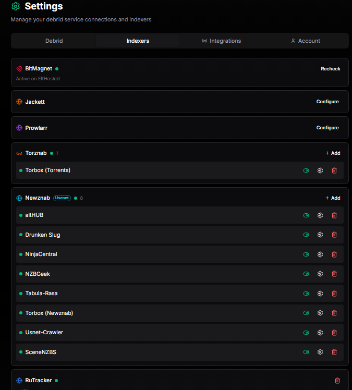Click Recheck for BitMagnet
Image resolution: width=352 pixels, height=390 pixels.
tap(330, 69)
